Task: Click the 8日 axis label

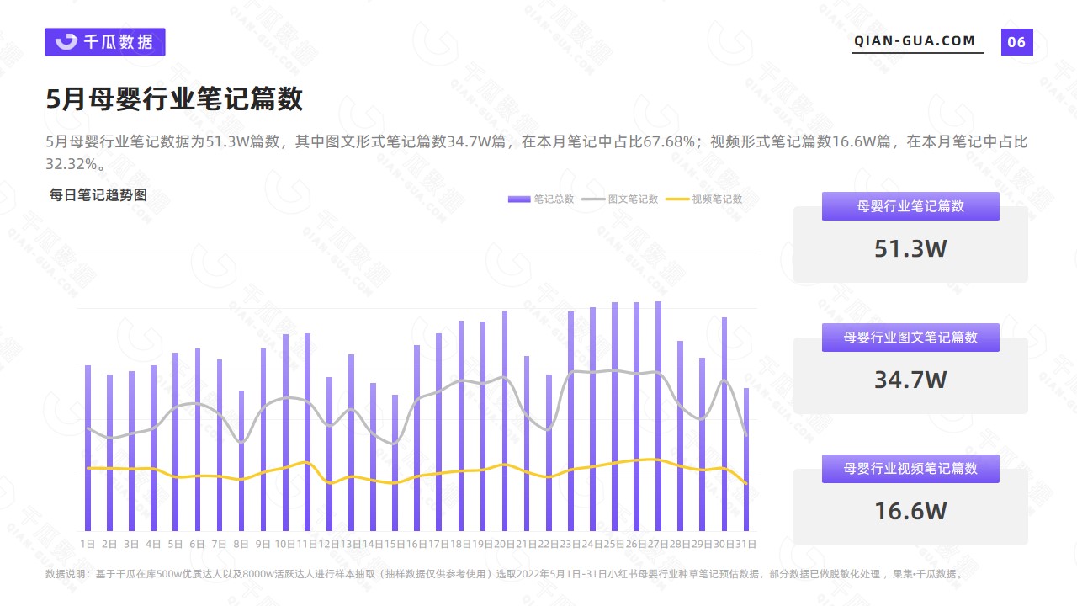Action: (241, 545)
